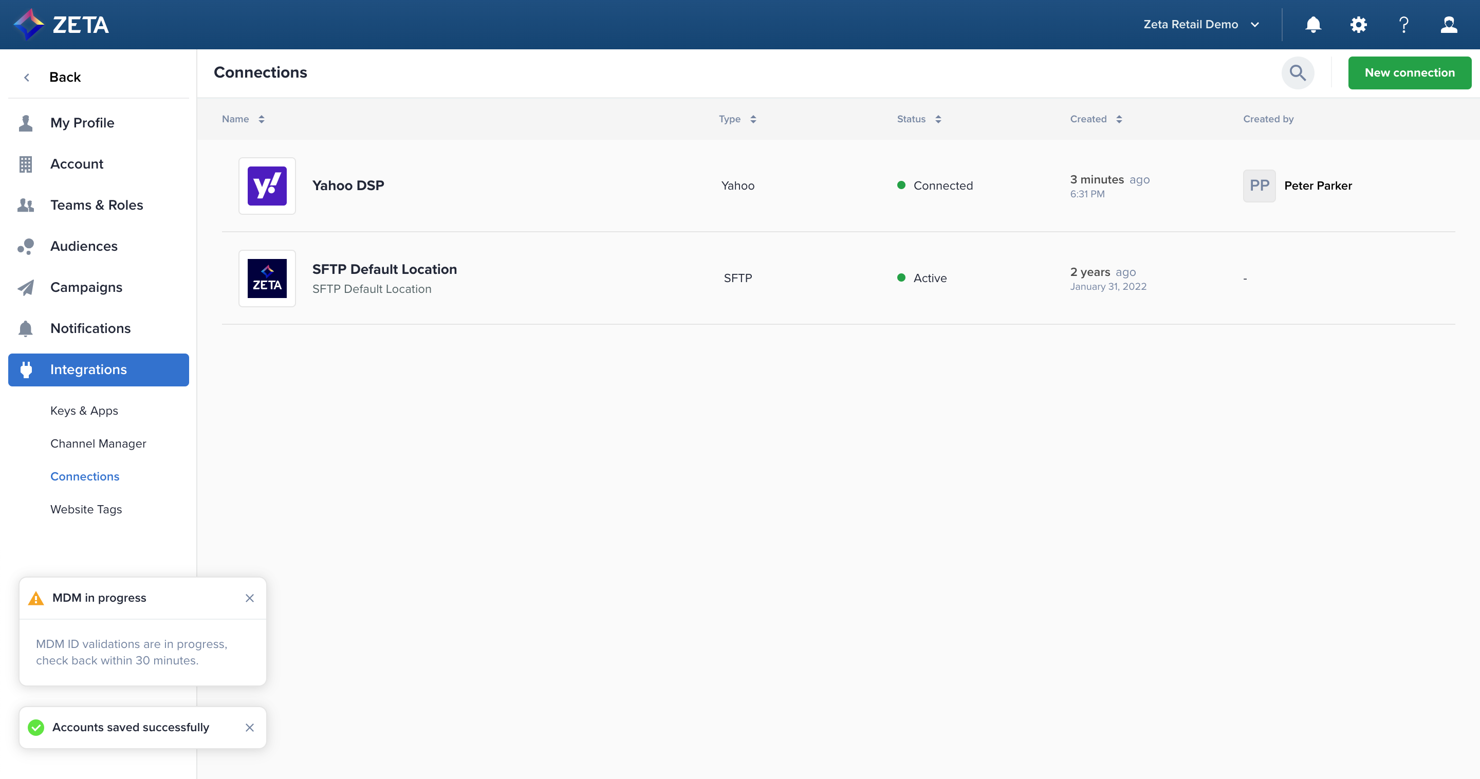Viewport: 1480px width, 779px height.
Task: Click the New connection button
Action: [x=1409, y=73]
